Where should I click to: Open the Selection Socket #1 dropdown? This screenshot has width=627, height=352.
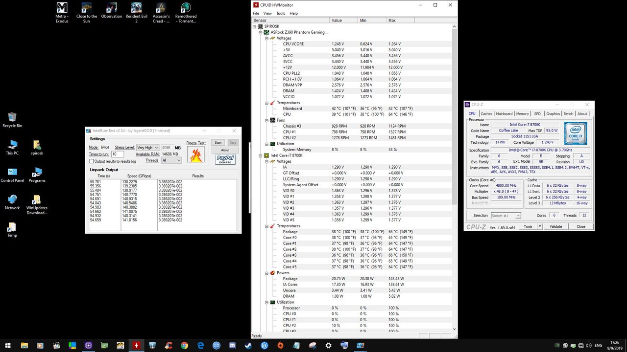pyautogui.click(x=506, y=216)
